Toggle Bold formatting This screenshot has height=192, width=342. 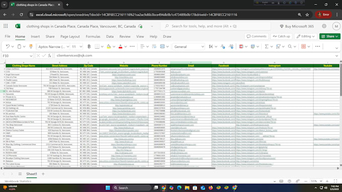pyautogui.click(x=89, y=47)
